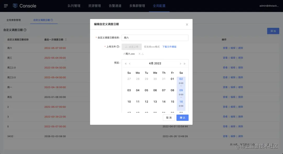Viewport: 283px width, 154px height.
Task: Open the hamburger menu icon
Action: (6, 6)
